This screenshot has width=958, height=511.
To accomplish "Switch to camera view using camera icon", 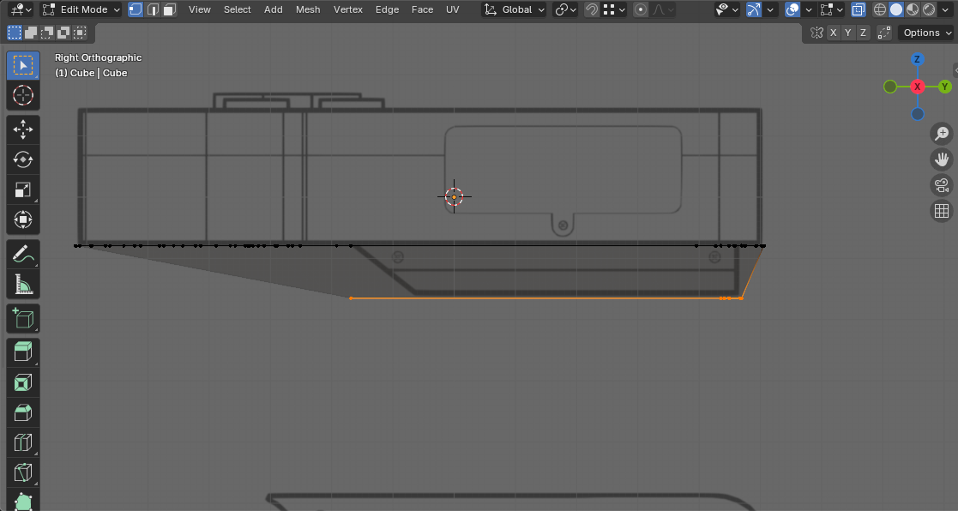I will (942, 185).
